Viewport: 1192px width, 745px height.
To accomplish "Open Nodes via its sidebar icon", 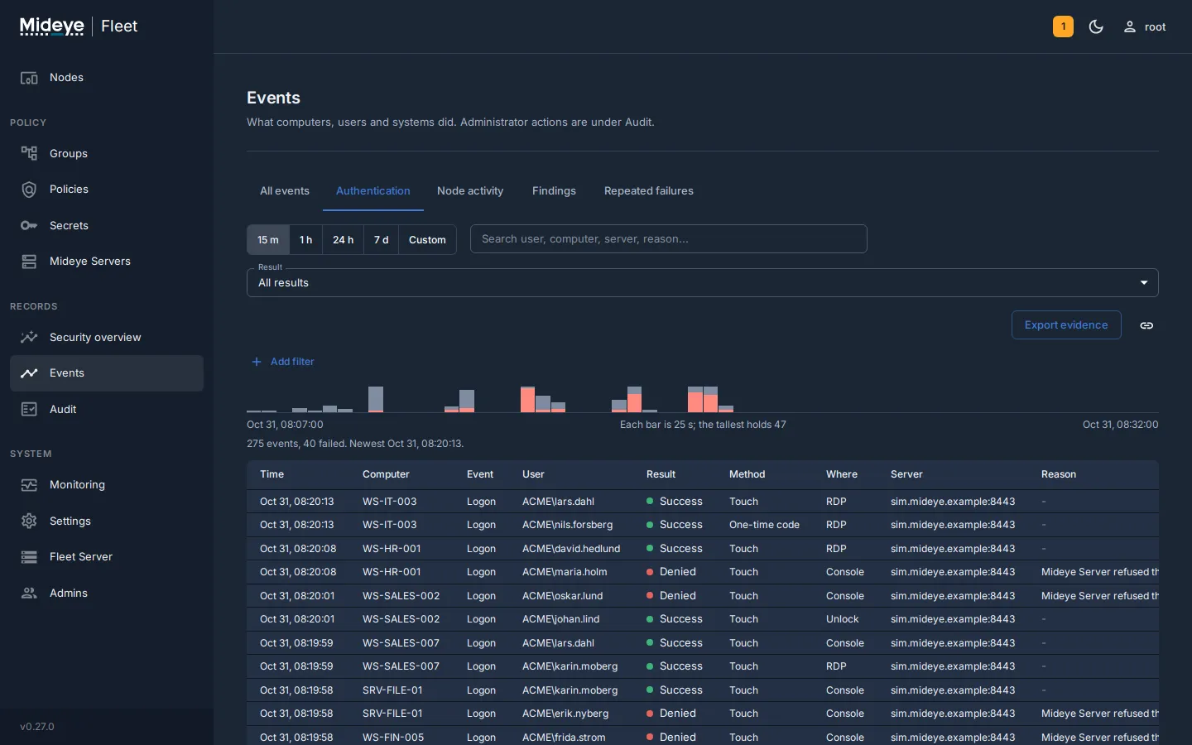I will click(29, 78).
